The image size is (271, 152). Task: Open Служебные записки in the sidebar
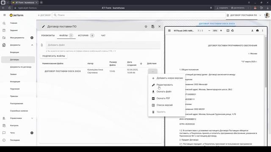pyautogui.click(x=19, y=111)
